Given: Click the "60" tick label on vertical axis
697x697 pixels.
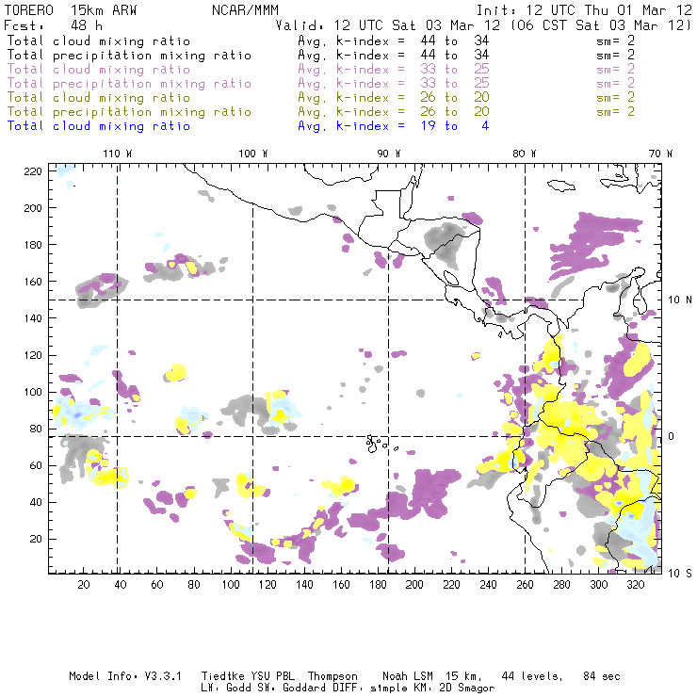Looking at the screenshot, I should [36, 465].
